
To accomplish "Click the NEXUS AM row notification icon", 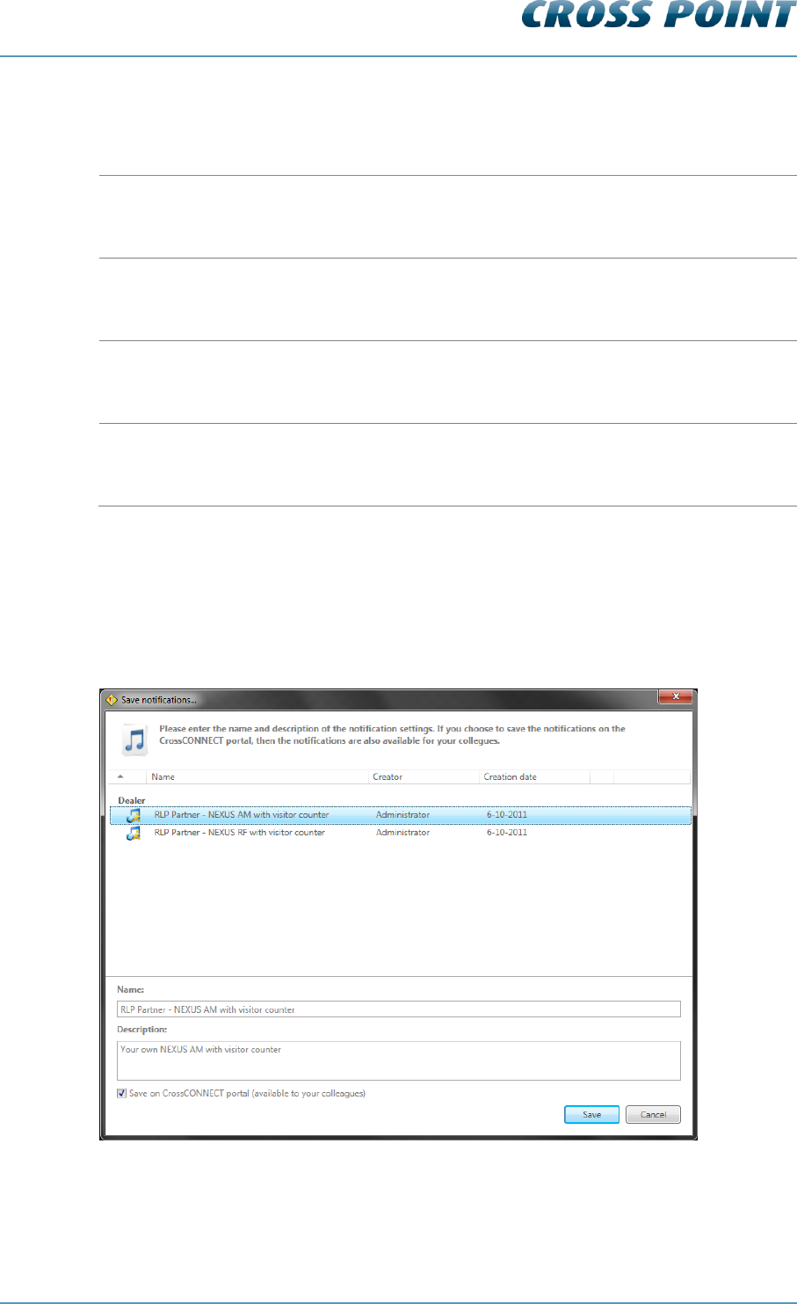I will pyautogui.click(x=133, y=816).
